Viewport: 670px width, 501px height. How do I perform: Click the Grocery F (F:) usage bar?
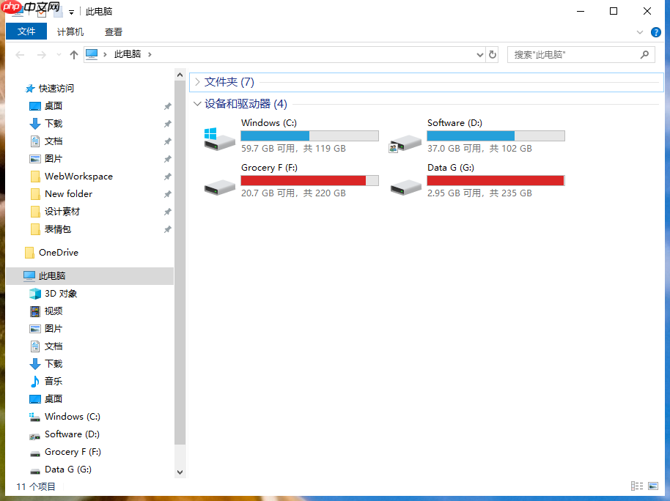(x=309, y=180)
